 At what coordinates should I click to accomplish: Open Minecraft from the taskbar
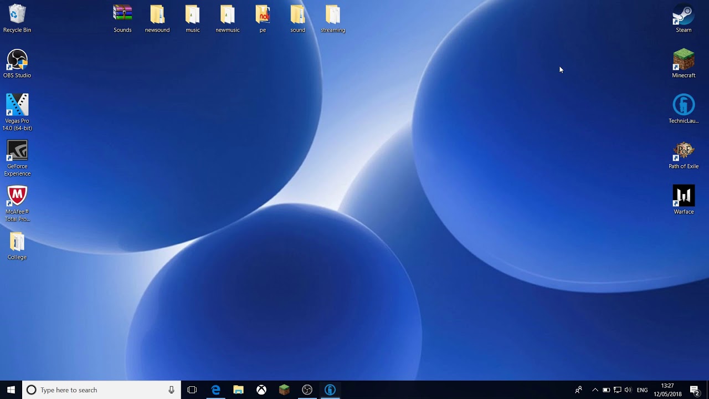tap(284, 390)
